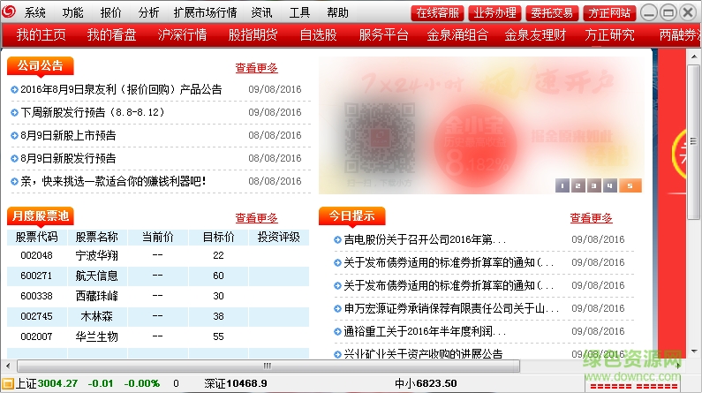Image resolution: width=702 pixels, height=393 pixels.
Task: Visit 方正网站 via top button
Action: (609, 13)
